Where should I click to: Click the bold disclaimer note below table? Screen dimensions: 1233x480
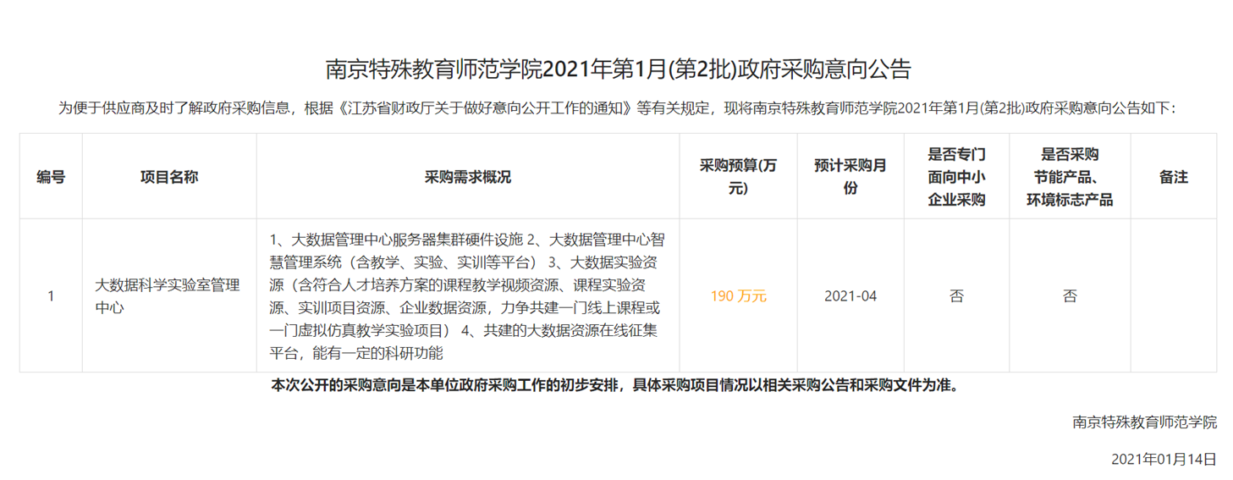pos(615,385)
